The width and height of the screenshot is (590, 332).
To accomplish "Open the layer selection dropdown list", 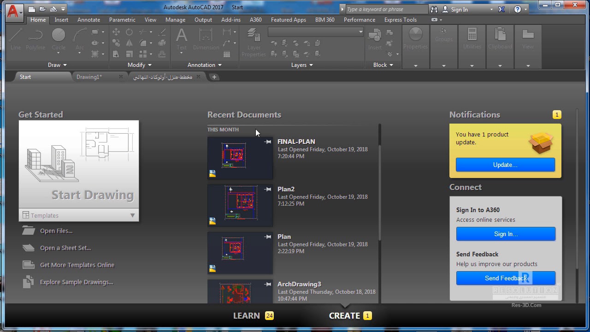I will [x=316, y=31].
